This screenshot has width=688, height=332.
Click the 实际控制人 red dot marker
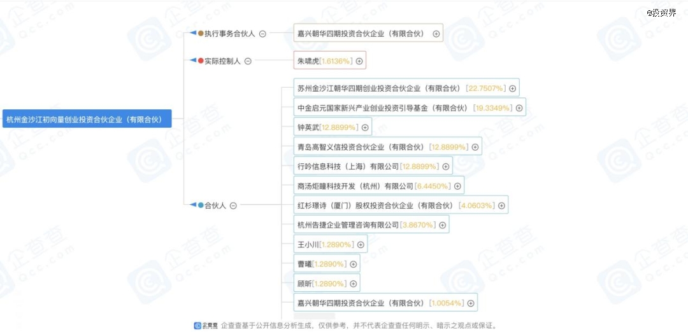point(201,61)
